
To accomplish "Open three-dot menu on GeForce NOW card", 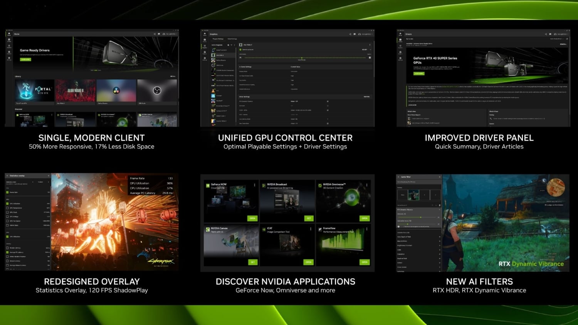I will (x=254, y=185).
